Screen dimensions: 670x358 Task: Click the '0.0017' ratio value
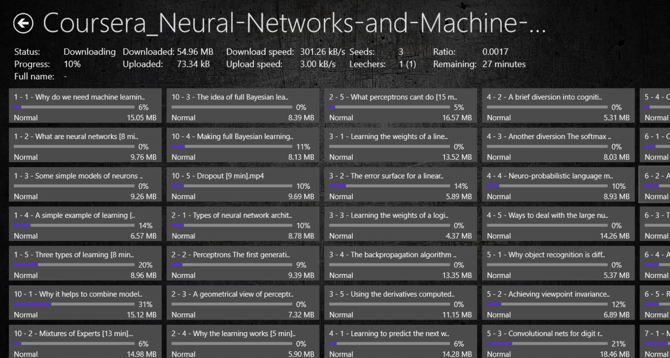[x=495, y=52]
